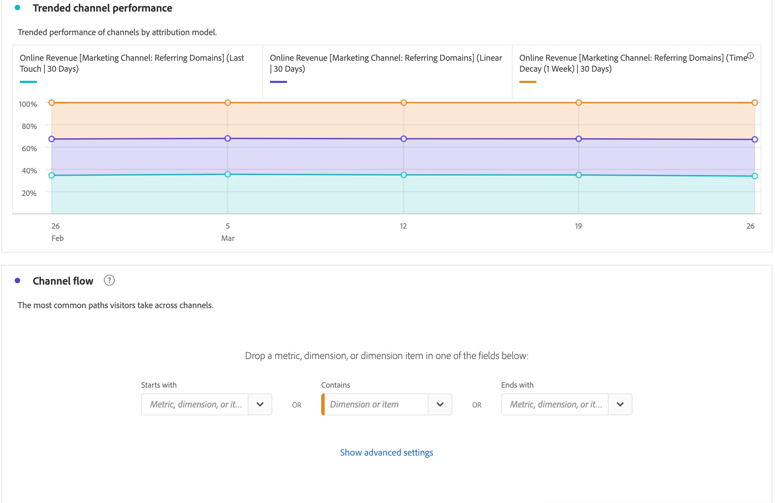Click purple data point at Mar 5

coord(228,139)
